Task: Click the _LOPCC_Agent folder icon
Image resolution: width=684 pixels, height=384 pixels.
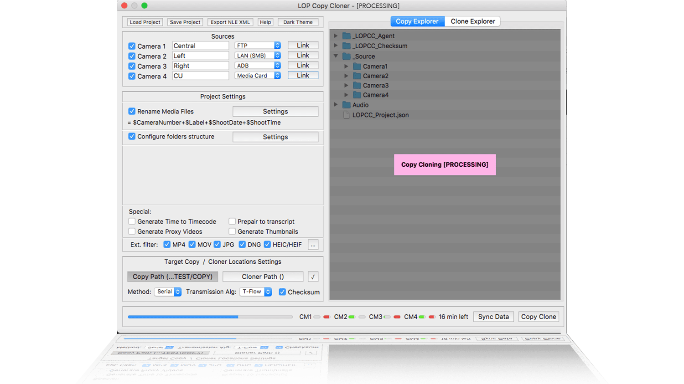Action: point(347,36)
